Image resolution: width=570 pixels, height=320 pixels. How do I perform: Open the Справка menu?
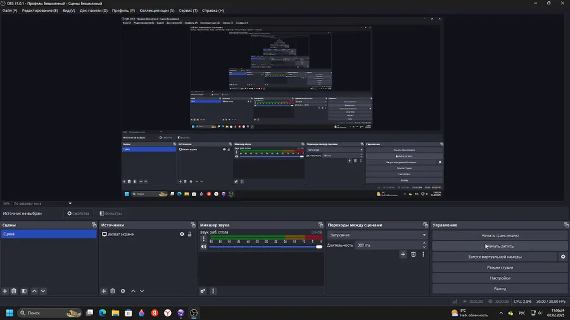point(213,11)
